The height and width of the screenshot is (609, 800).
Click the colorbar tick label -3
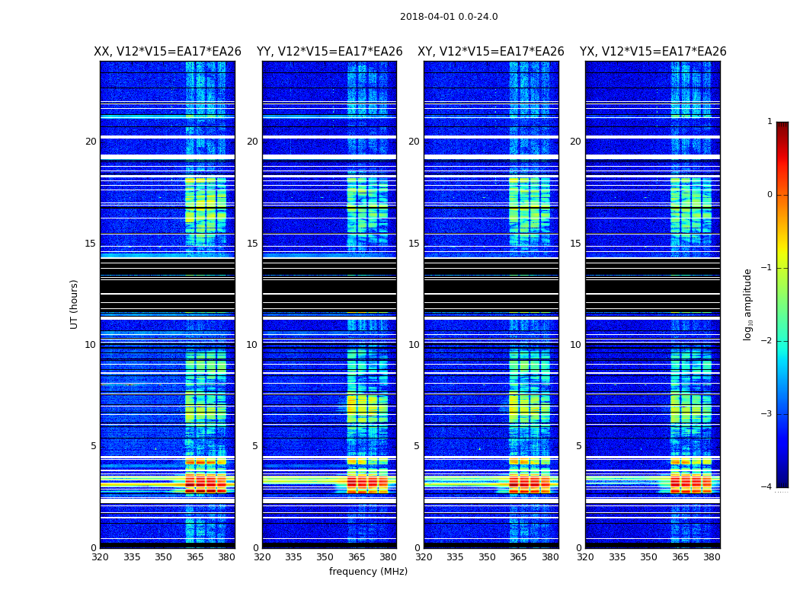769,414
